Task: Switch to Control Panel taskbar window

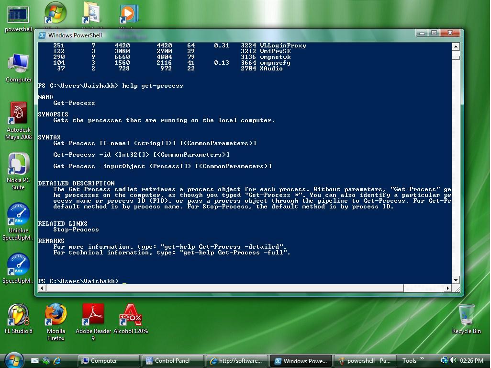Action: [x=172, y=361]
